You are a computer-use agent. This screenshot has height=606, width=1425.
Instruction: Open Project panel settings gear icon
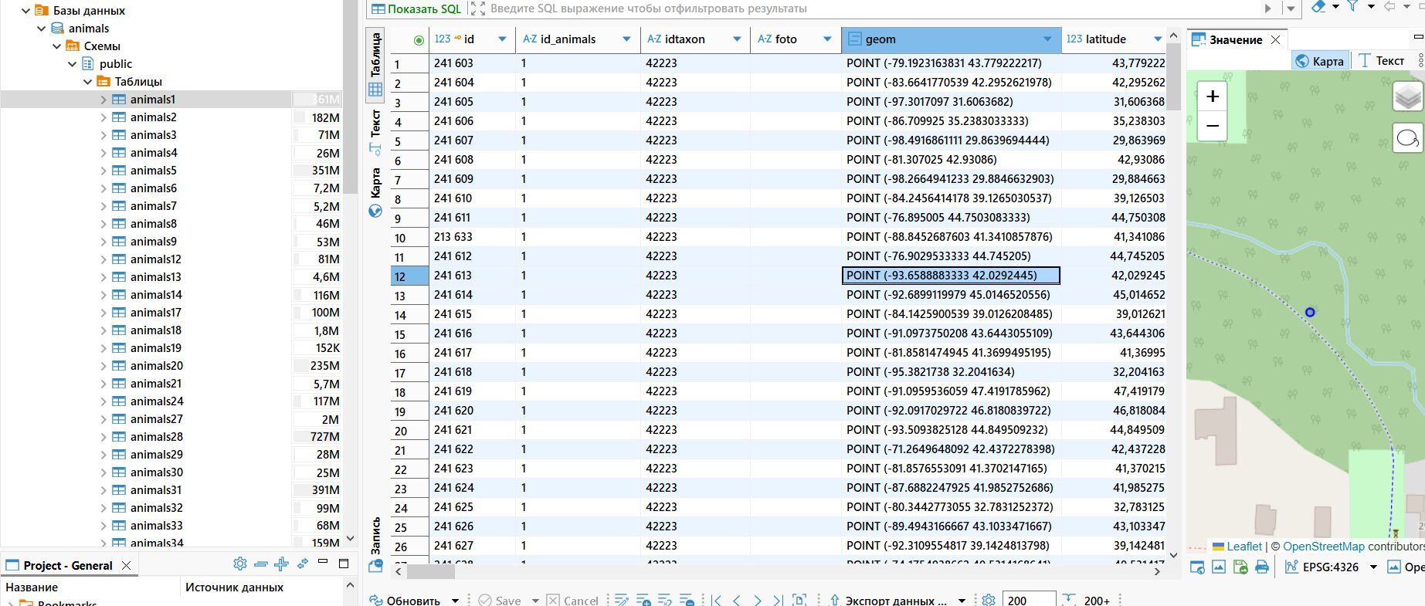(x=240, y=564)
